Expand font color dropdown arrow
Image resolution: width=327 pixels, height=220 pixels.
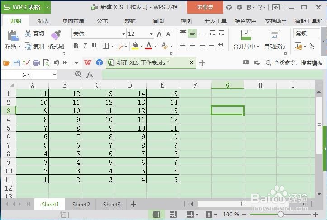[x=156, y=46]
